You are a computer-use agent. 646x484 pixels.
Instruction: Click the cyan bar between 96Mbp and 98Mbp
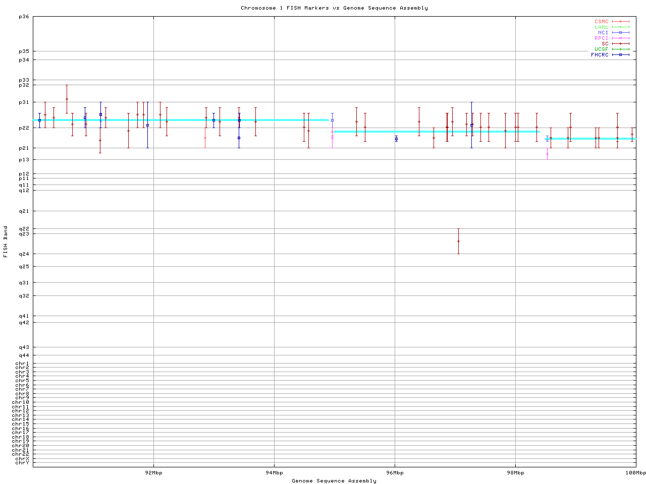[x=454, y=132]
